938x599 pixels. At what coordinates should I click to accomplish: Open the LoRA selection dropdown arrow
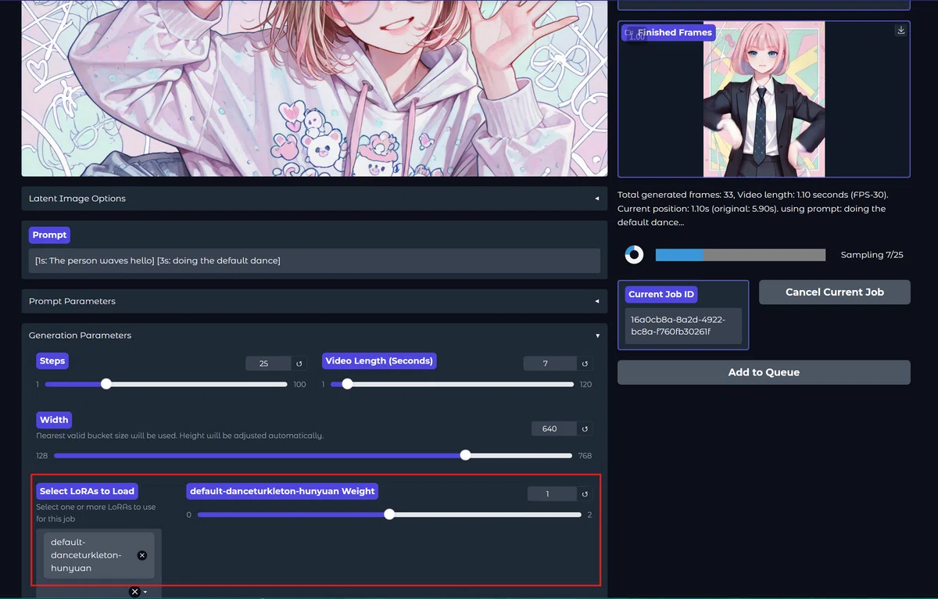point(145,592)
